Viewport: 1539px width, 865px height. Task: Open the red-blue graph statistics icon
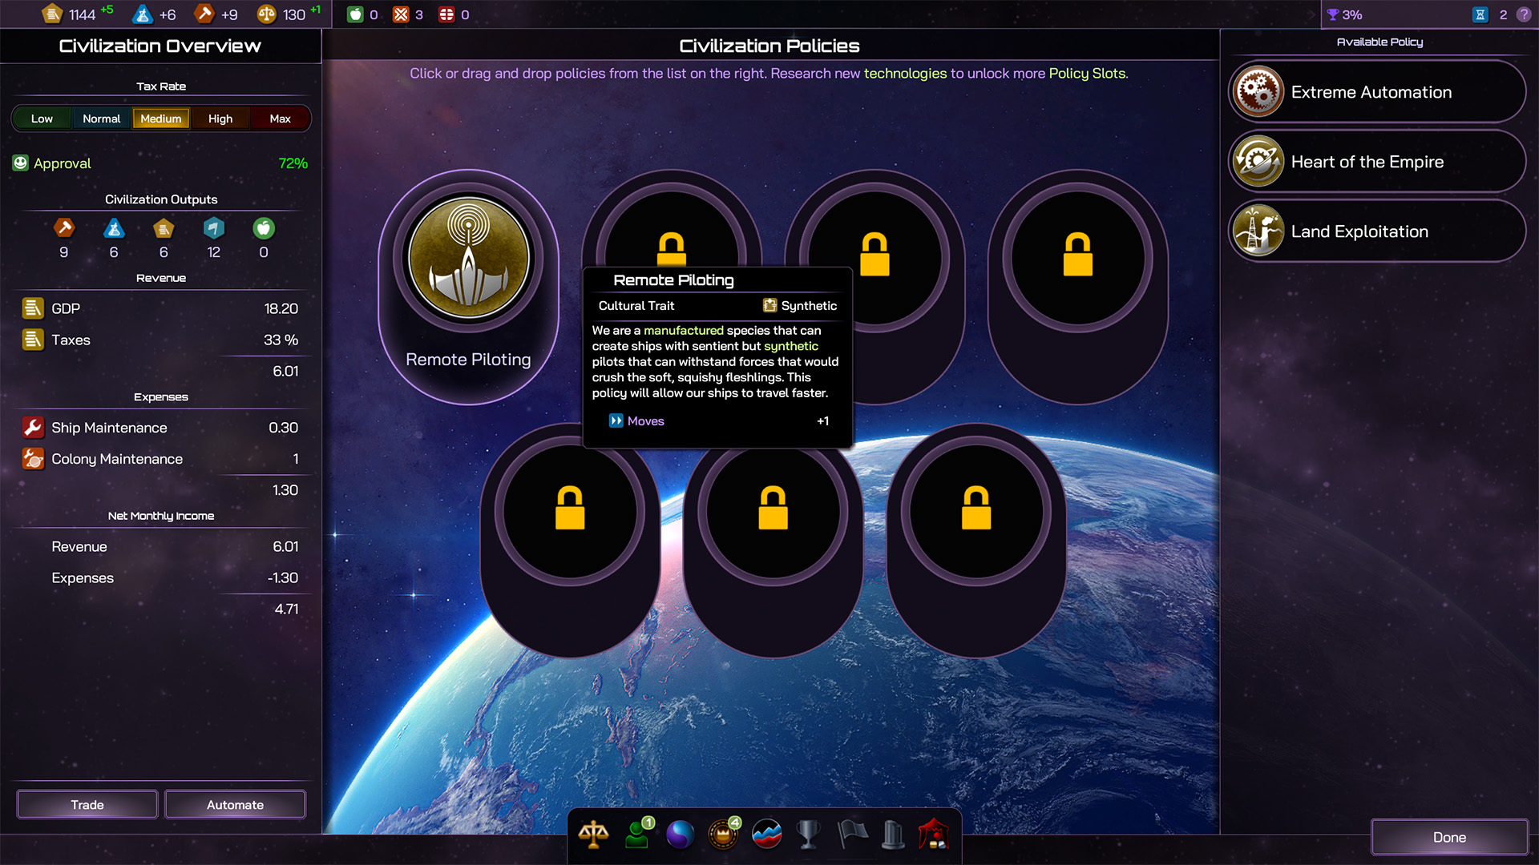pos(766,835)
